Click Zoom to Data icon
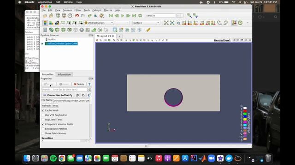 point(172,23)
